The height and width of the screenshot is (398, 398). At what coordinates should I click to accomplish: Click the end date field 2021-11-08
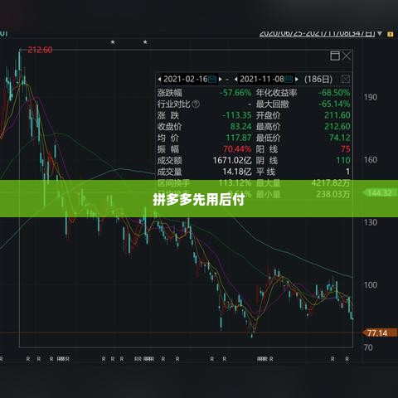[x=262, y=79]
